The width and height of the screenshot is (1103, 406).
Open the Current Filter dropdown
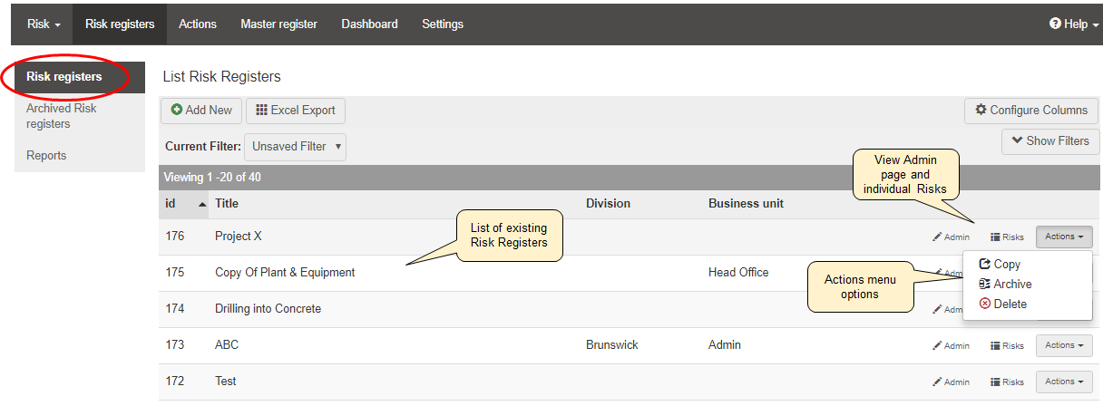coord(295,146)
